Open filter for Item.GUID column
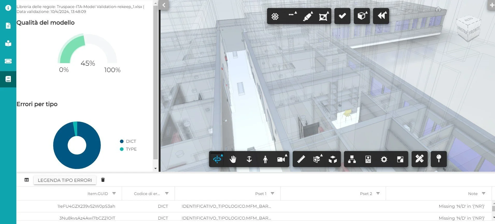Screen dimensions: 495x224 pos(114,193)
